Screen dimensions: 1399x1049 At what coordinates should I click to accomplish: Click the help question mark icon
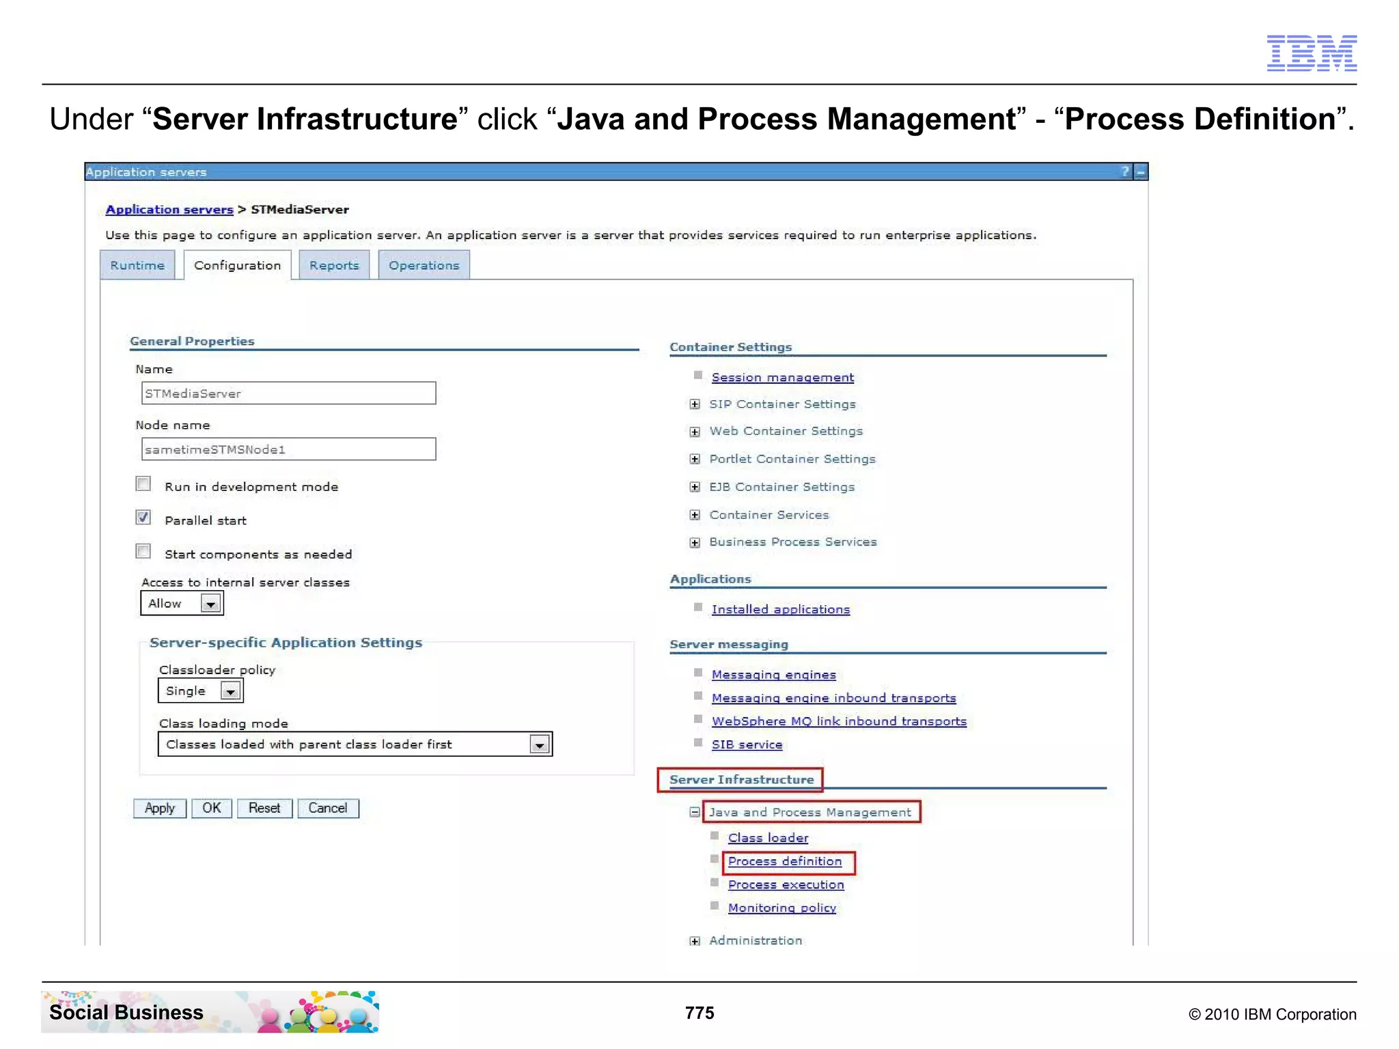(1124, 171)
